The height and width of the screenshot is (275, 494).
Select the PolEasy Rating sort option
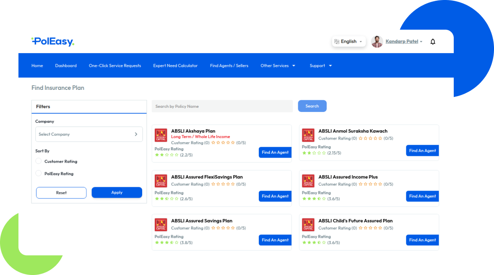click(39, 173)
